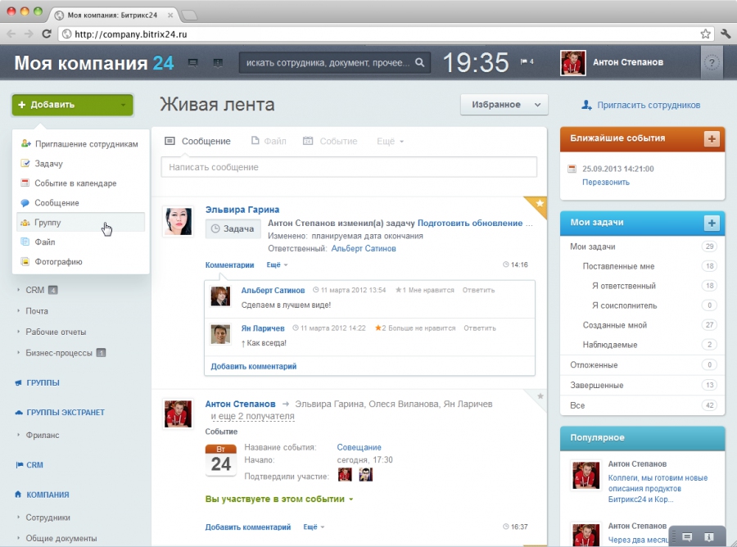
Task: Click the calendar icon by 25.09.2013 event
Action: [572, 169]
